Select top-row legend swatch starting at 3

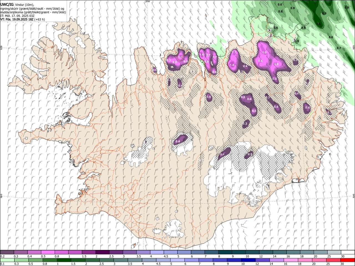pos(130,252)
